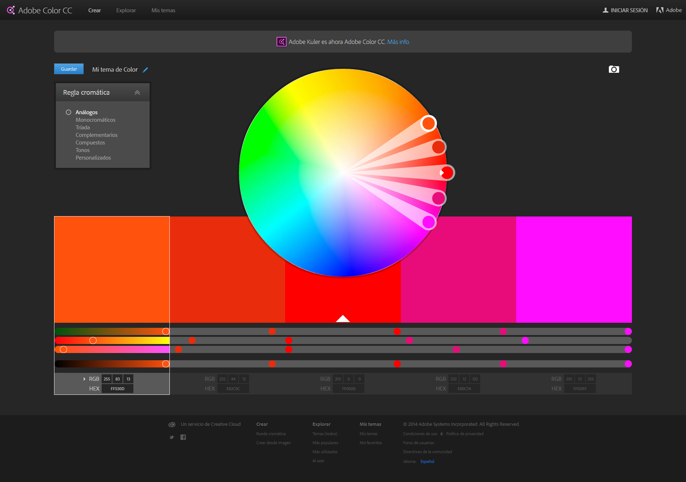
Task: Change language via the Español link
Action: [x=427, y=461]
